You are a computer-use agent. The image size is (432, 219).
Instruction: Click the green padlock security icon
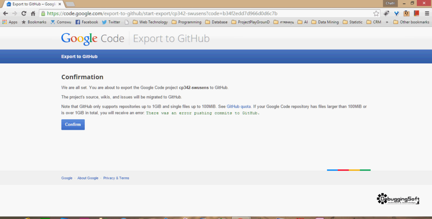tap(43, 13)
